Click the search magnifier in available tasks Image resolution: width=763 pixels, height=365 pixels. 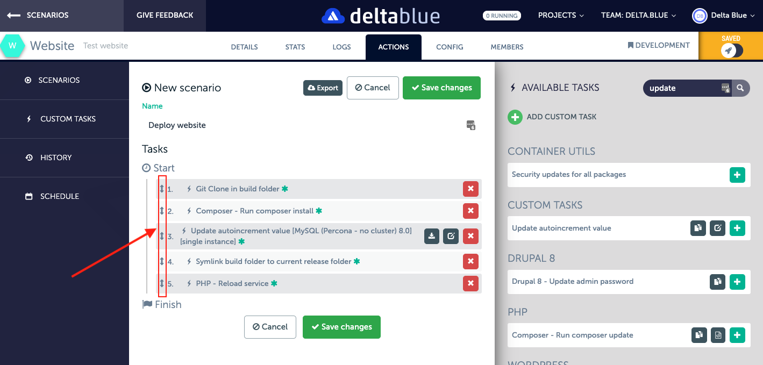740,88
